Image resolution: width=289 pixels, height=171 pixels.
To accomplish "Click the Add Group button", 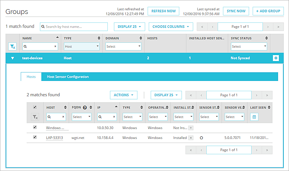I will (x=268, y=11).
